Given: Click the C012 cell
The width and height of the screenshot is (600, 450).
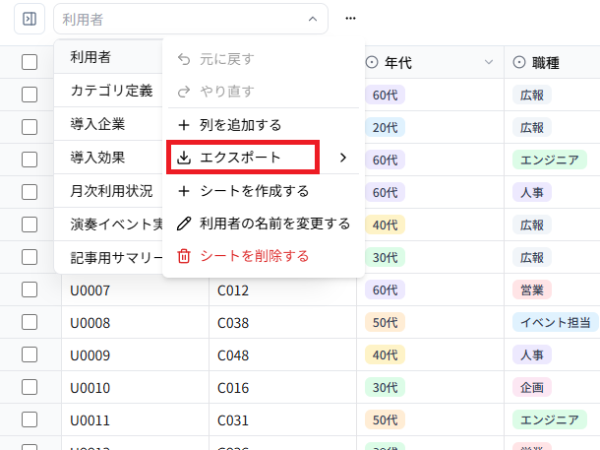Looking at the screenshot, I should click(282, 289).
